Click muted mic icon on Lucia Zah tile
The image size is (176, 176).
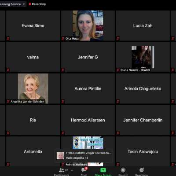pos(118,39)
